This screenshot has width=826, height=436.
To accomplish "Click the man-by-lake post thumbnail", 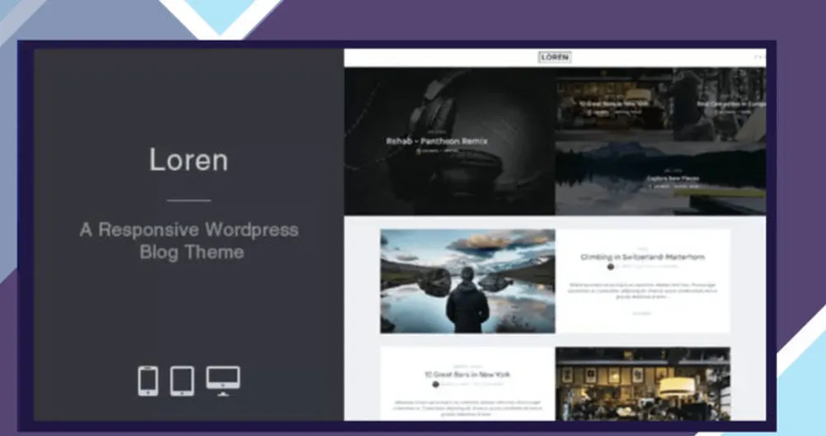I will pyautogui.click(x=468, y=281).
